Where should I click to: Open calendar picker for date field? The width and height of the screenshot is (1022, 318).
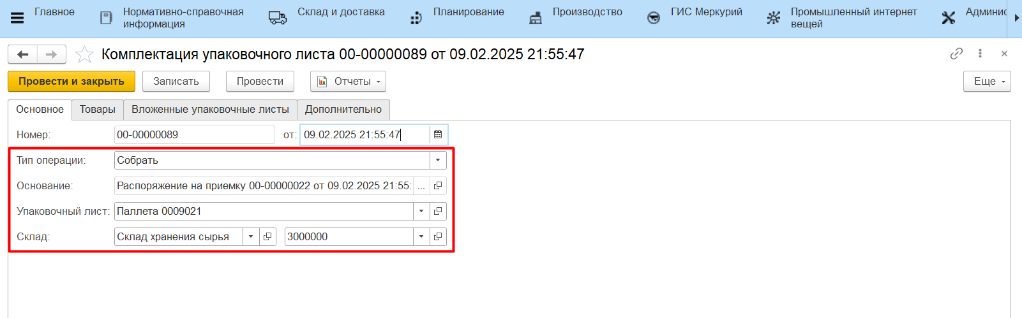438,134
